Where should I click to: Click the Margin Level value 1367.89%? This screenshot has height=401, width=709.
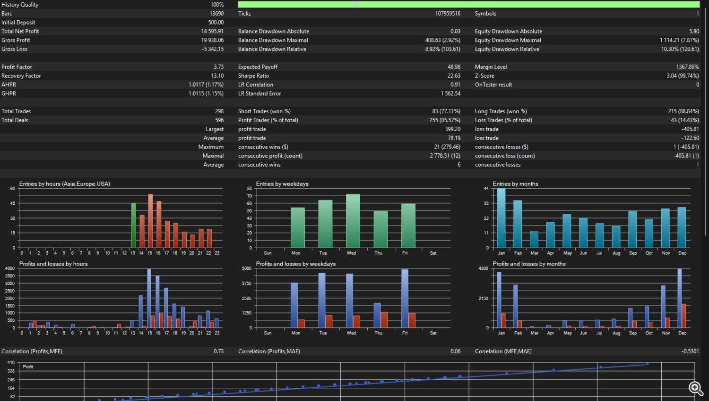click(687, 67)
